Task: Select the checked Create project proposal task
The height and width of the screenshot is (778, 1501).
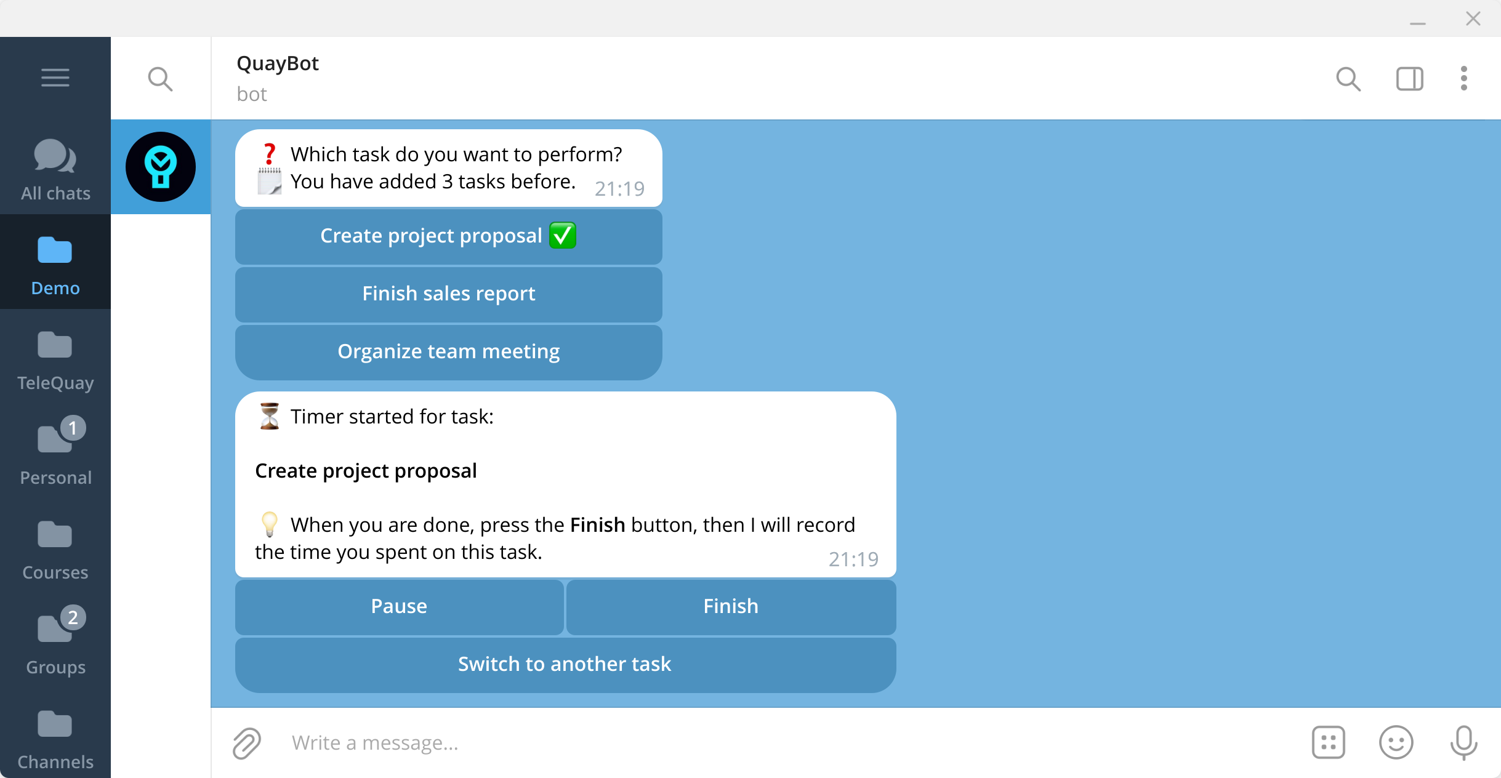Action: (448, 236)
